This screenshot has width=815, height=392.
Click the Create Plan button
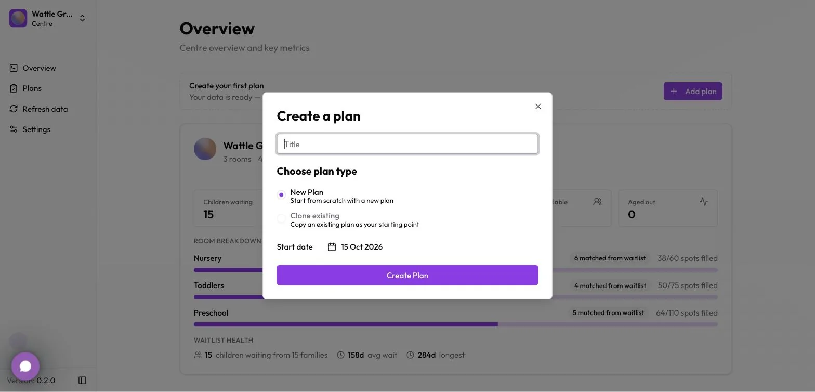tap(407, 275)
